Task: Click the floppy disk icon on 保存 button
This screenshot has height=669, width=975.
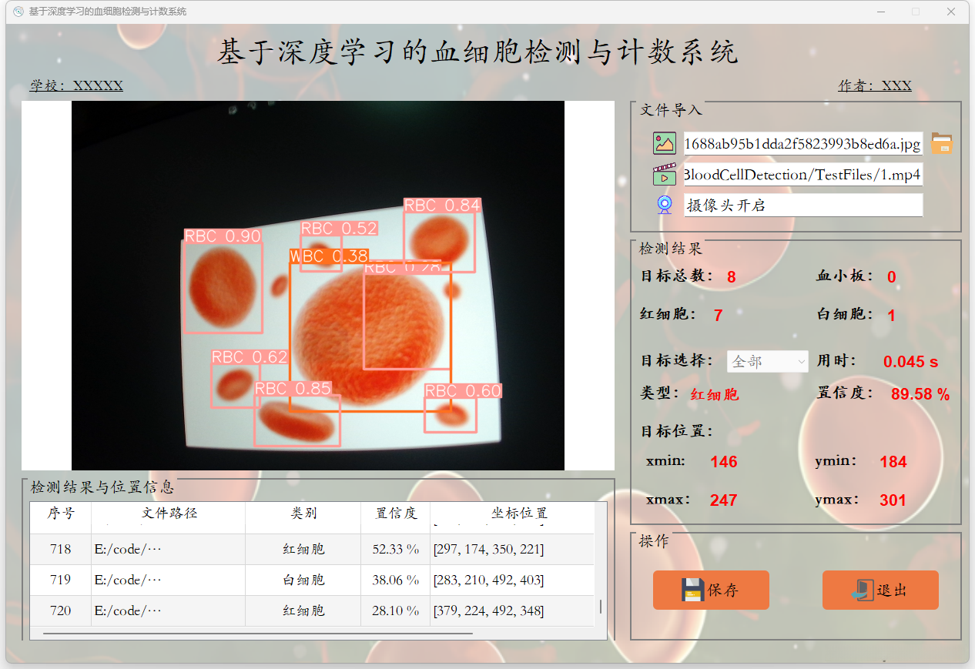Action: [692, 589]
